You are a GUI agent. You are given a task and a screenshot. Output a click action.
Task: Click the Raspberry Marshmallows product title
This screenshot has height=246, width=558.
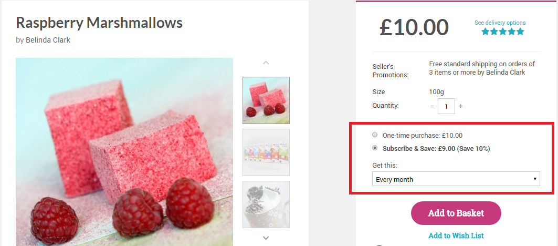tap(99, 23)
